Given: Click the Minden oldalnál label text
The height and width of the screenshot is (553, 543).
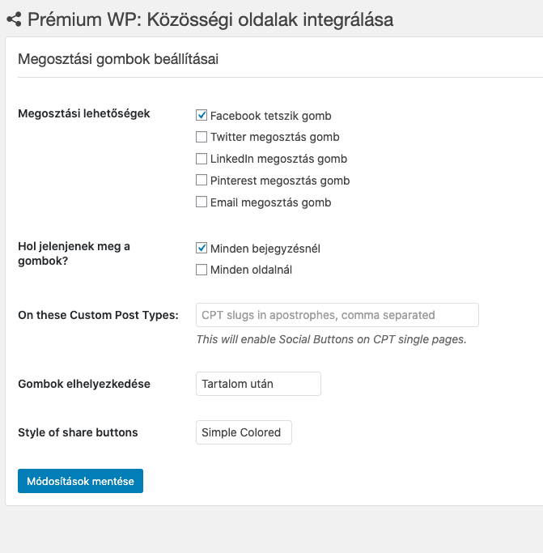Looking at the screenshot, I should (x=252, y=270).
